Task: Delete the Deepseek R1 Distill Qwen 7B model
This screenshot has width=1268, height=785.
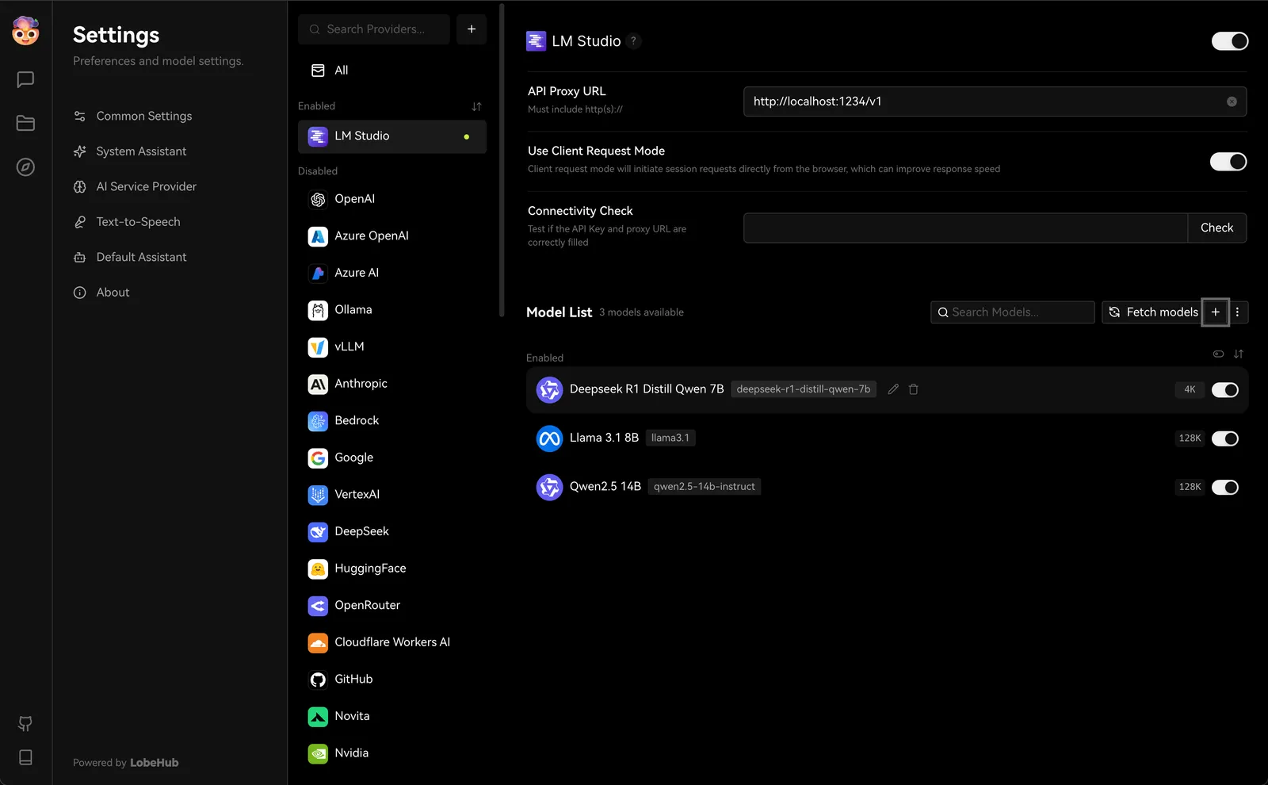Action: (913, 389)
